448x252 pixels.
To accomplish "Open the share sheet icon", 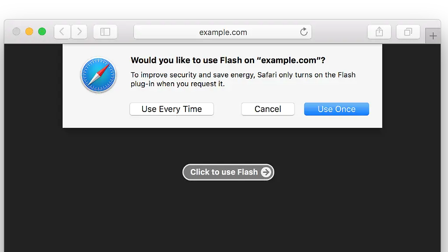I will (379, 31).
